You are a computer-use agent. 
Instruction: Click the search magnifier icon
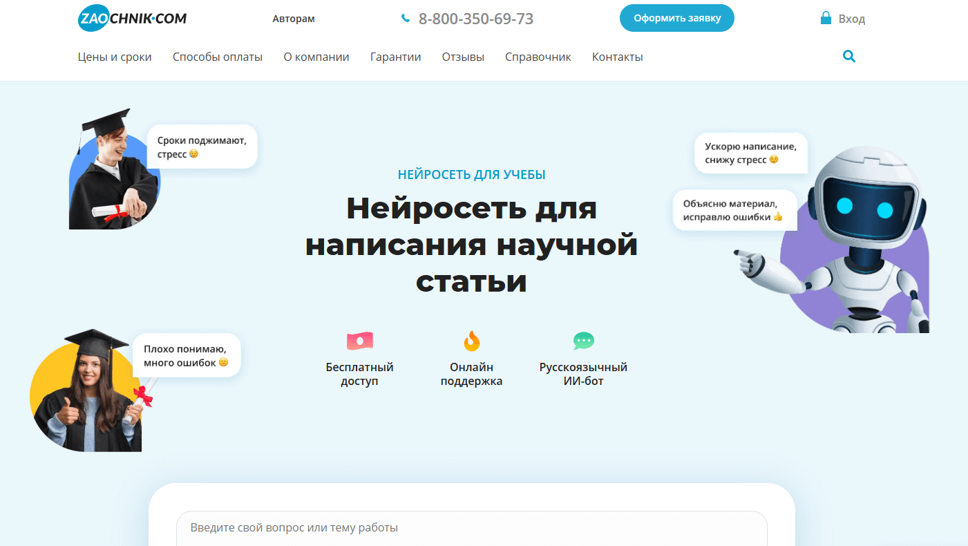pyautogui.click(x=849, y=57)
